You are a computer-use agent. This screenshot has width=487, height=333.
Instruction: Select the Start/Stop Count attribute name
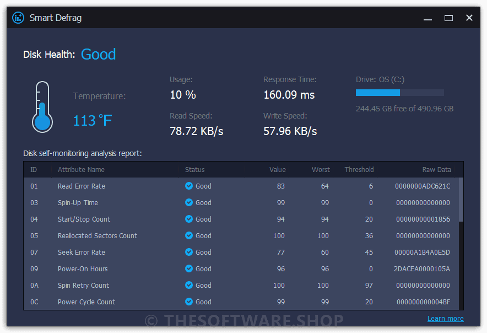[x=84, y=219]
